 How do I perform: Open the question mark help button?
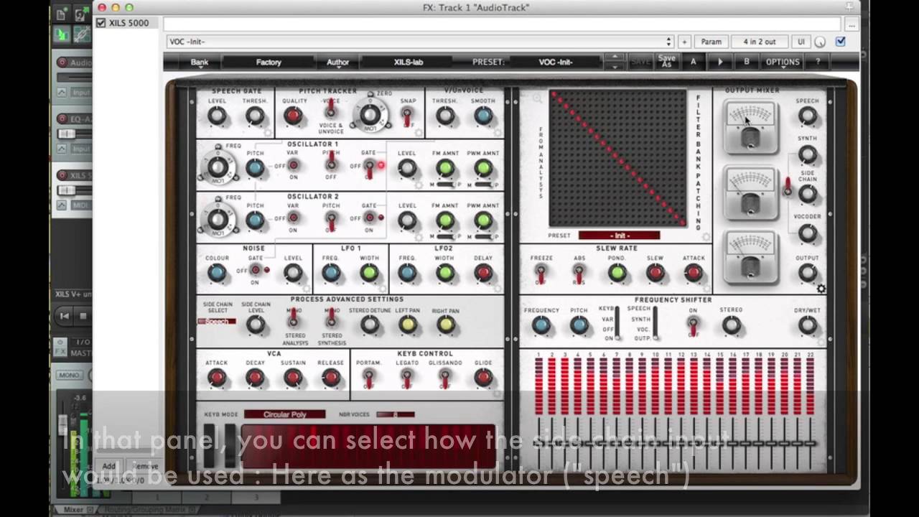tap(818, 62)
